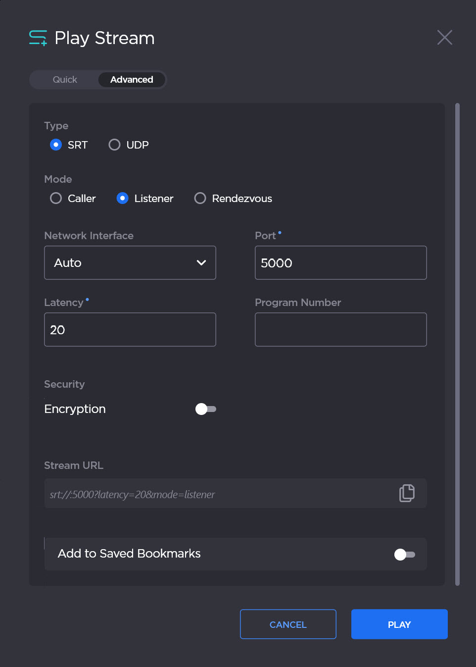This screenshot has height=667, width=476.
Task: Switch to the Advanced tab
Action: point(132,80)
